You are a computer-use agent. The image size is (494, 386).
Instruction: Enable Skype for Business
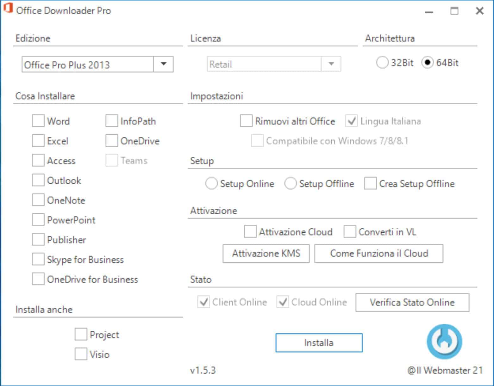point(38,259)
